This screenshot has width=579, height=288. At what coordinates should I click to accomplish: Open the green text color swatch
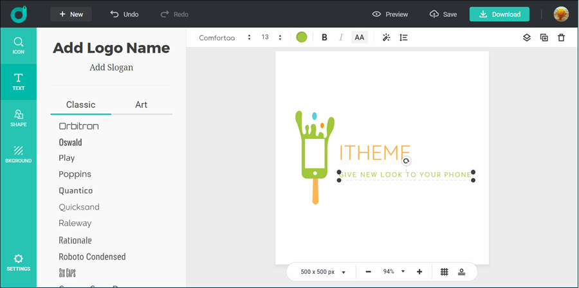tap(302, 37)
